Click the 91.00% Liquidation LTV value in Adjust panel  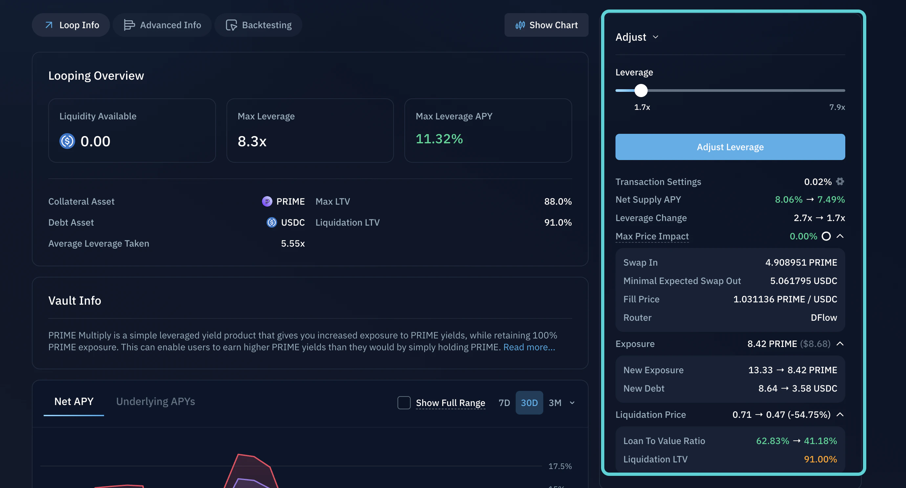(820, 459)
